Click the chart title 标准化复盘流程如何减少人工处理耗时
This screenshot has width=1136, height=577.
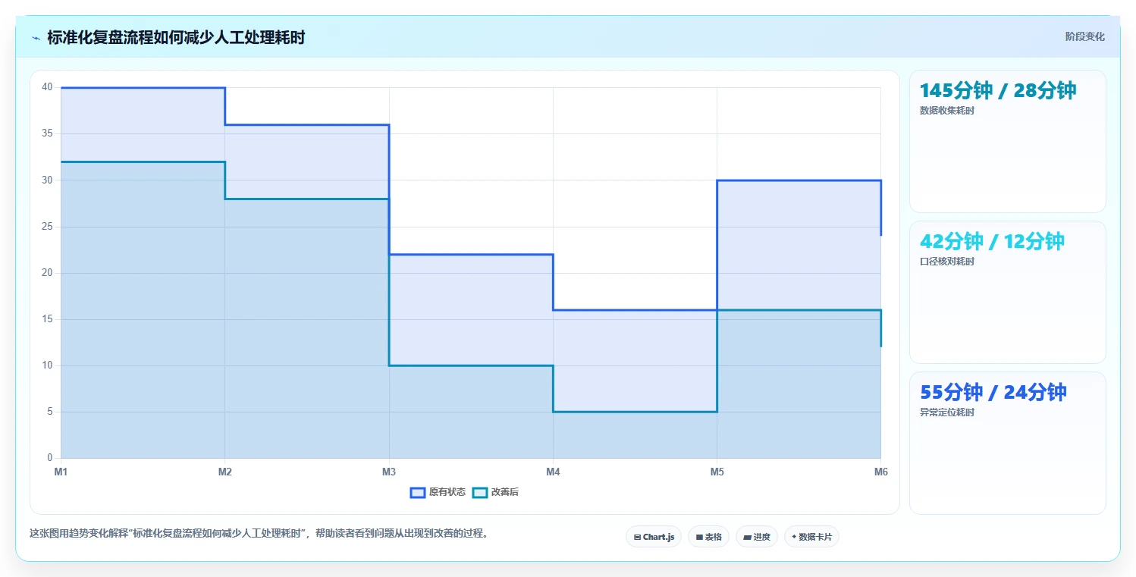[x=176, y=37]
